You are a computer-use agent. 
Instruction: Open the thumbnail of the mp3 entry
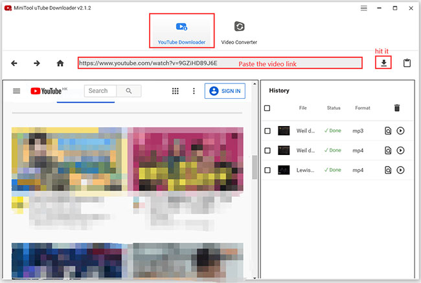point(284,131)
